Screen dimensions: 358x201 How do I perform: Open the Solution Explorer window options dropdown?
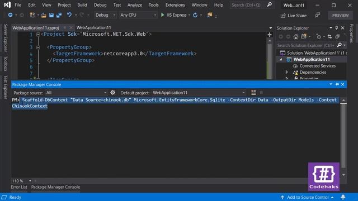(x=331, y=28)
